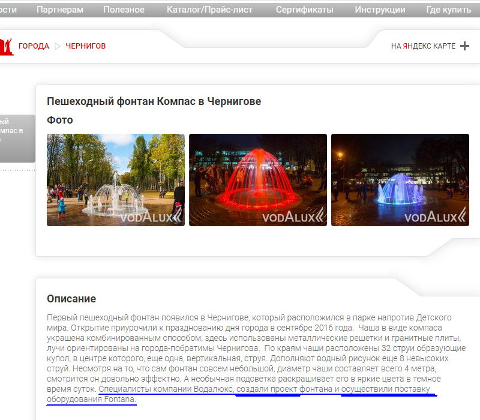Click the breadcrumb arrow between Города and Чернигов
Image resolution: width=480 pixels, height=420 pixels.
(x=58, y=46)
